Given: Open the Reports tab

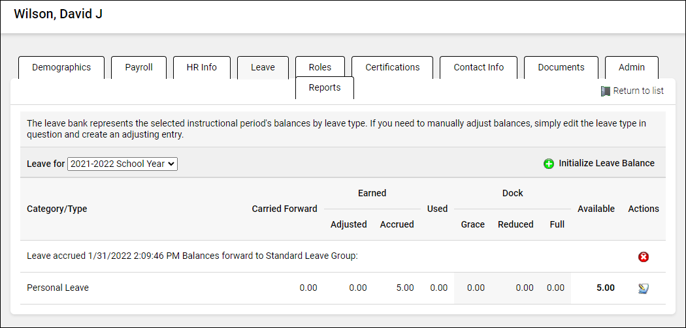Looking at the screenshot, I should click(325, 88).
